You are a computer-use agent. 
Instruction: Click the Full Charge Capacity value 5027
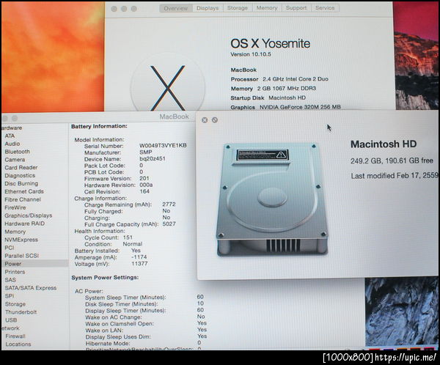(169, 224)
